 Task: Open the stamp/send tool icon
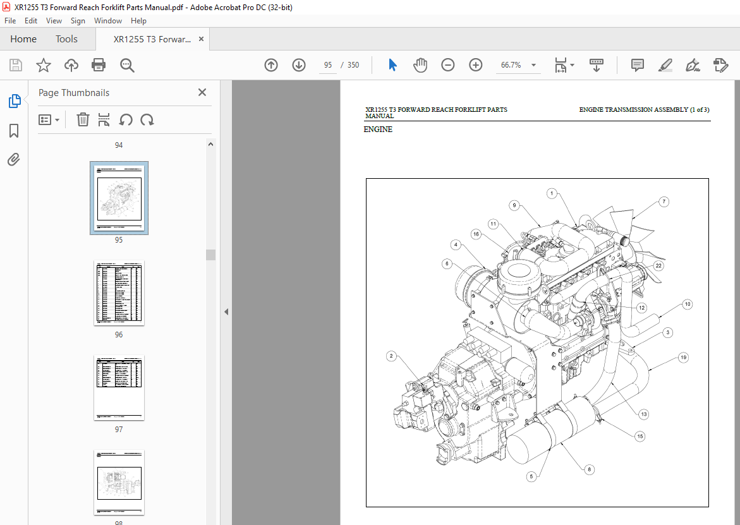click(720, 65)
